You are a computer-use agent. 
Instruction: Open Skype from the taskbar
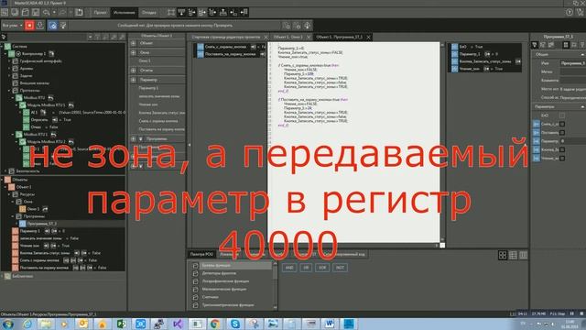[235, 324]
